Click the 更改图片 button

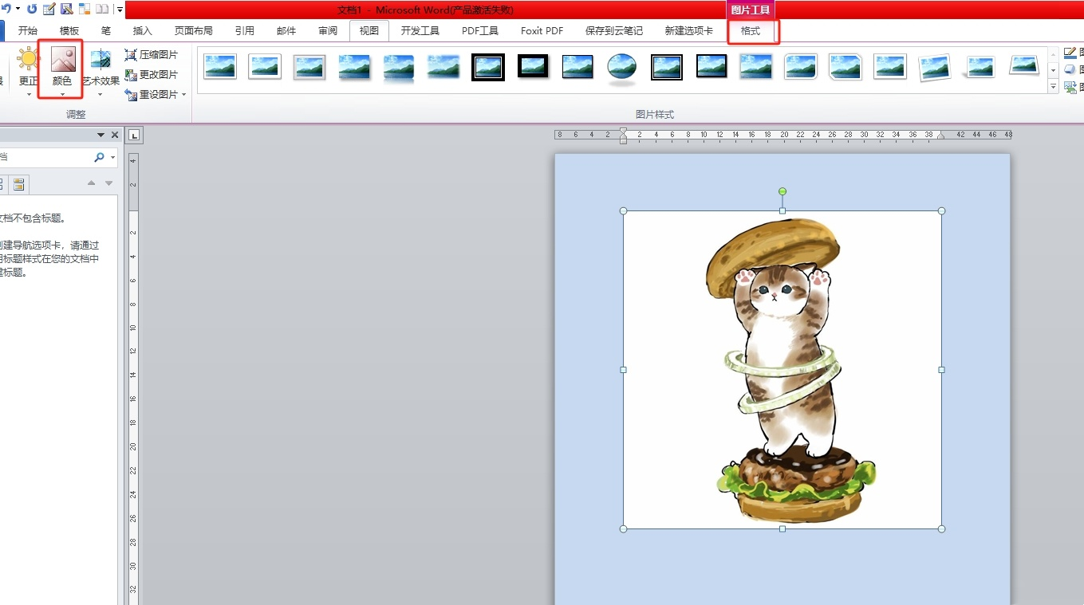[x=152, y=75]
